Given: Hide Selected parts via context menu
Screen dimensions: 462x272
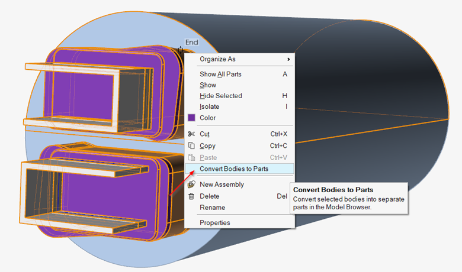Looking at the screenshot, I should click(x=220, y=96).
